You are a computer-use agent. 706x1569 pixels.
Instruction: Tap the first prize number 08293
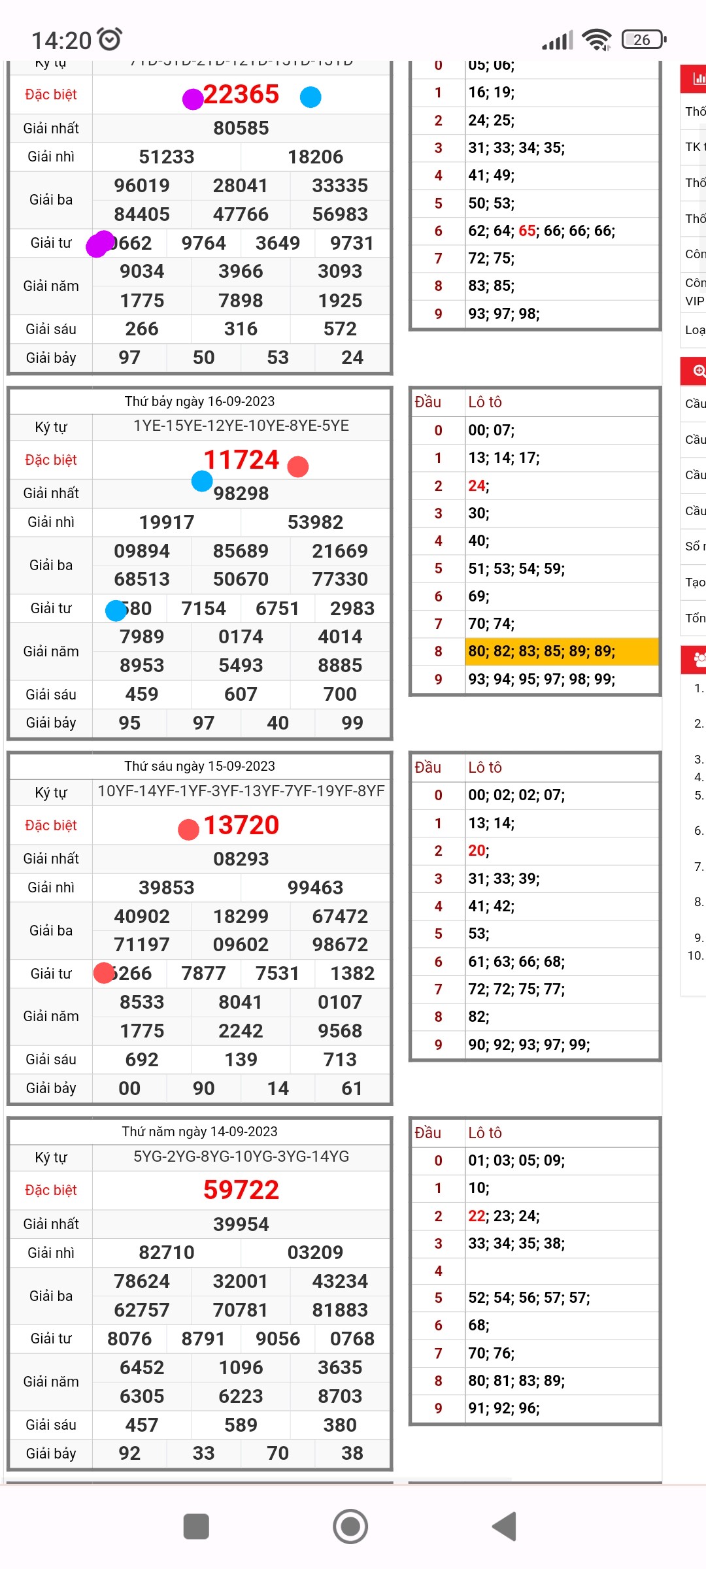coord(241,859)
